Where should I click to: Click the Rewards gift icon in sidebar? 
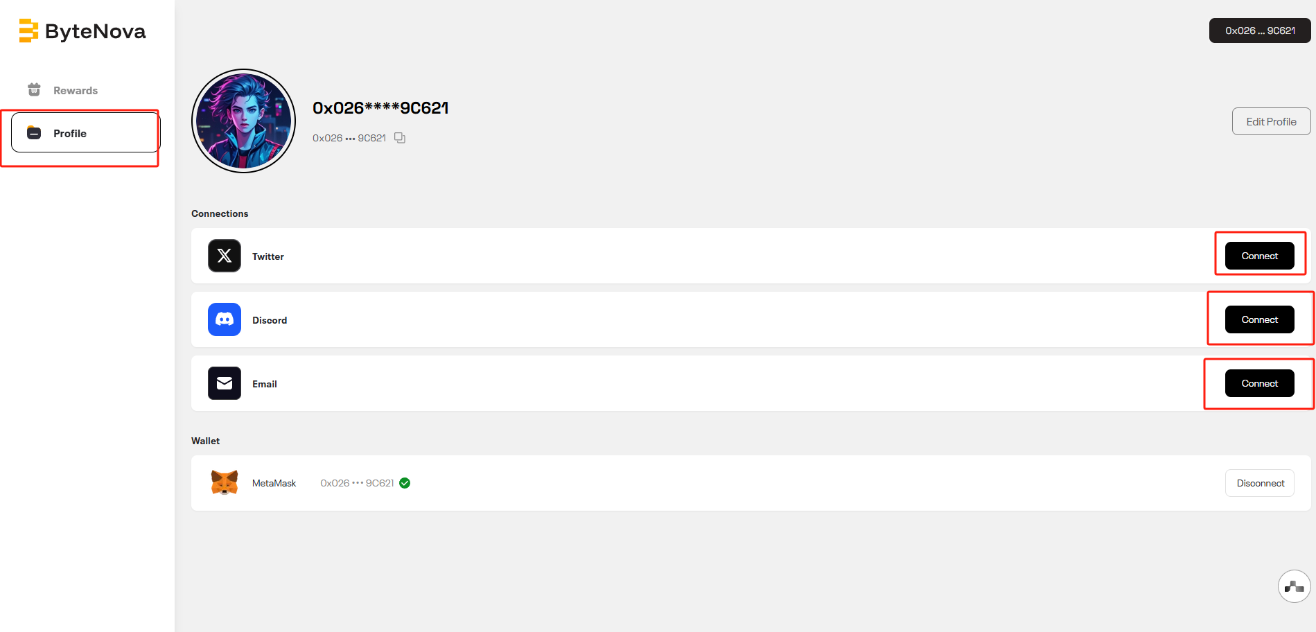pyautogui.click(x=34, y=89)
